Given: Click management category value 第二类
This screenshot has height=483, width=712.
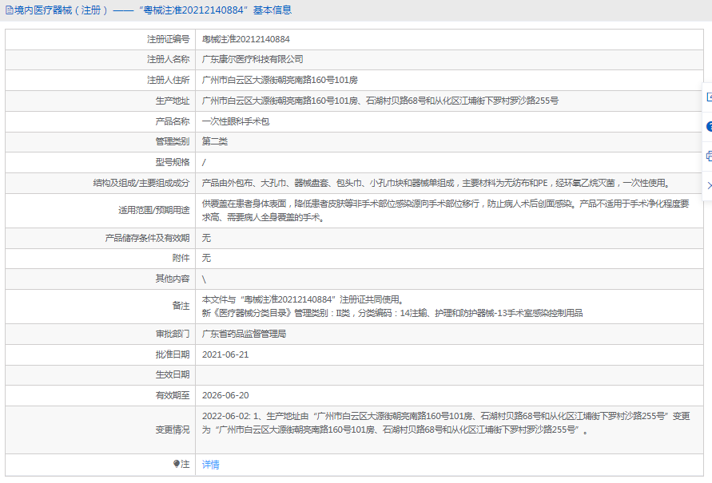Looking at the screenshot, I should tap(215, 141).
